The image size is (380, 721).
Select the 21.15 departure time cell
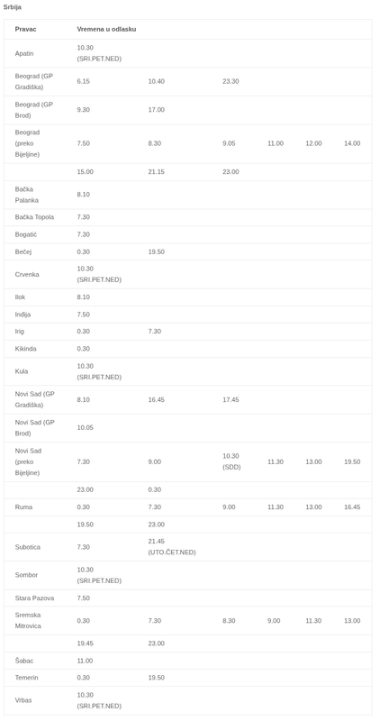(x=156, y=172)
